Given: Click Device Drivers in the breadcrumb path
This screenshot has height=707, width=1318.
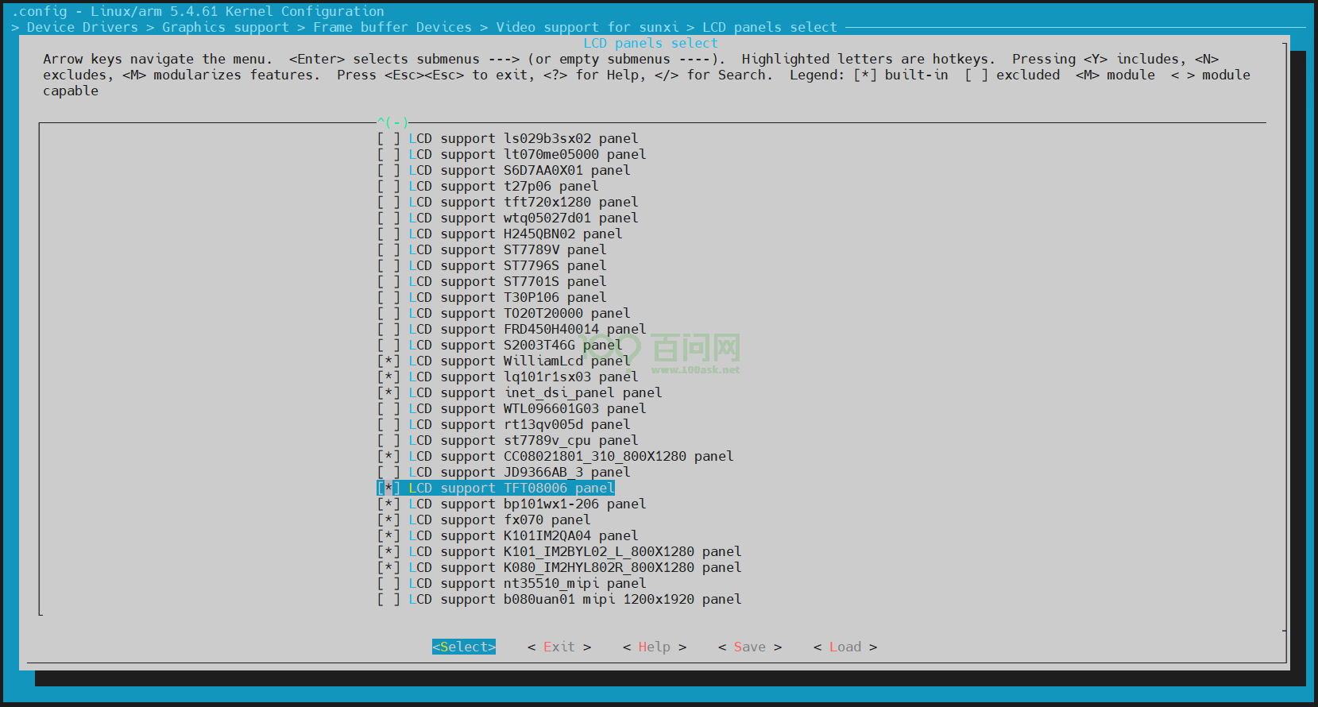Looking at the screenshot, I should point(82,27).
